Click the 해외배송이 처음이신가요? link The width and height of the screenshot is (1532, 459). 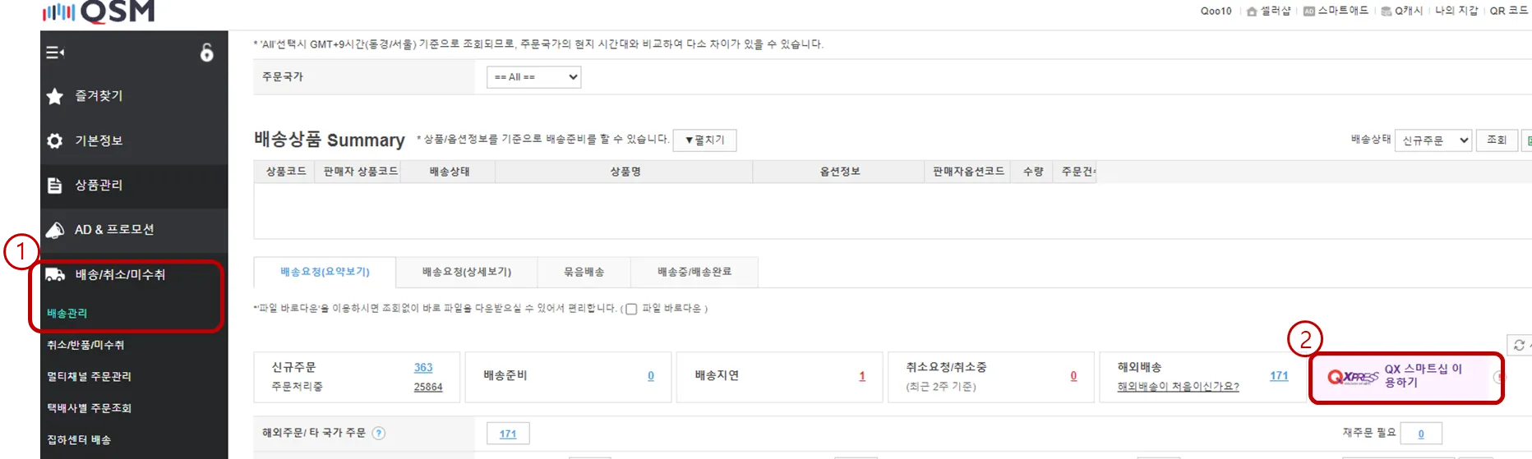pyautogui.click(x=1178, y=387)
